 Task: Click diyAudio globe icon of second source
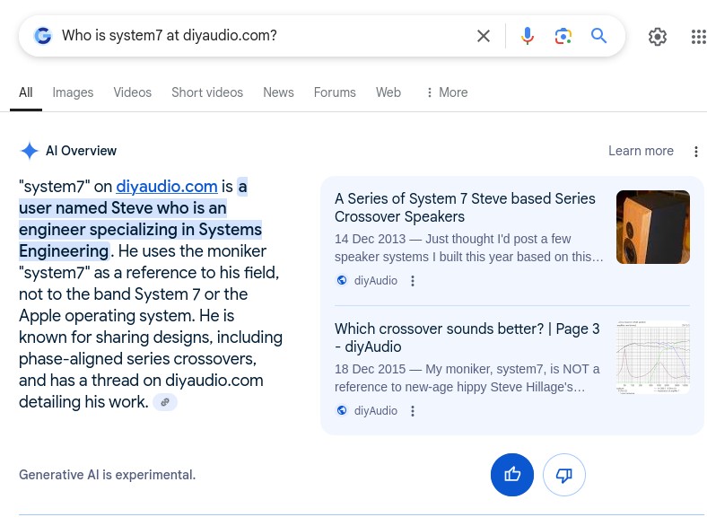[342, 410]
